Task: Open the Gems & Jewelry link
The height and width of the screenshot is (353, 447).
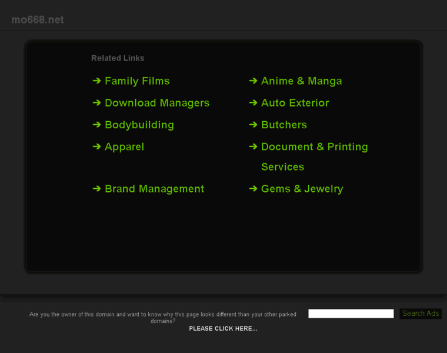Action: coord(302,189)
